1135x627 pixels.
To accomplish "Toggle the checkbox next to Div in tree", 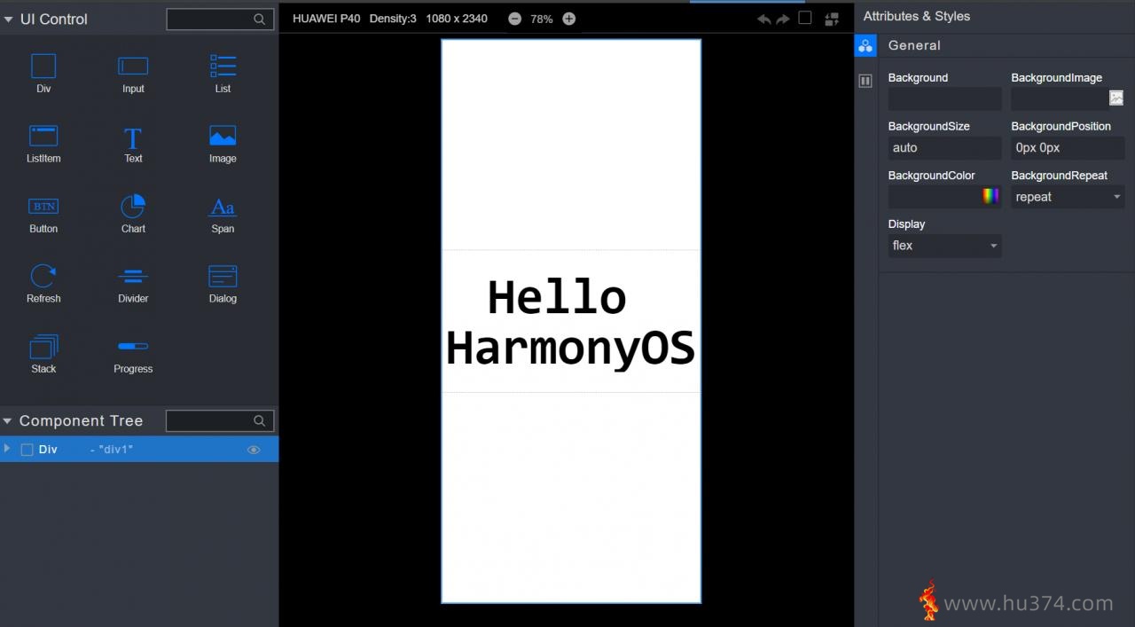I will pos(27,450).
